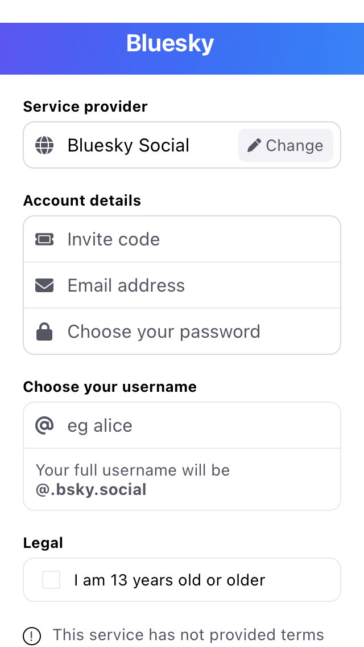This screenshot has height=647, width=364.
Task: Click the padlock icon for password
Action: pyautogui.click(x=44, y=331)
